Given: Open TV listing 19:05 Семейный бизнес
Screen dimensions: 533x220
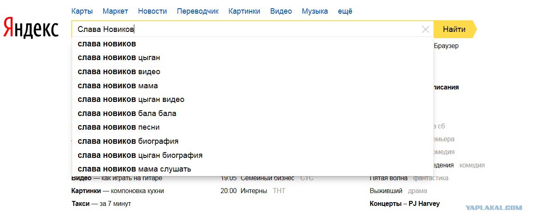Looking at the screenshot, I should point(267,178).
